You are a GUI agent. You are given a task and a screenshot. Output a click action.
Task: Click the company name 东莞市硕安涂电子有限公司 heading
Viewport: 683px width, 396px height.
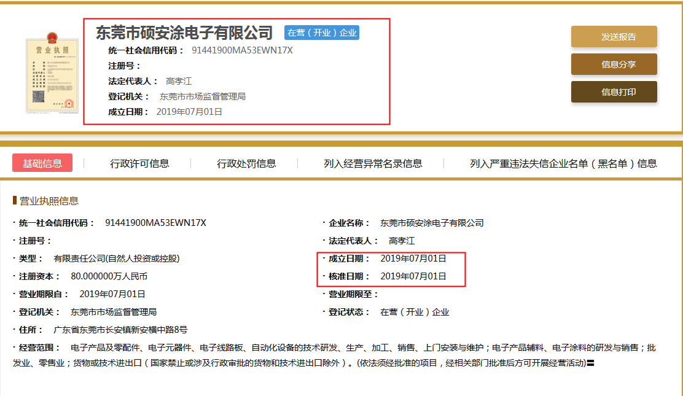[182, 33]
